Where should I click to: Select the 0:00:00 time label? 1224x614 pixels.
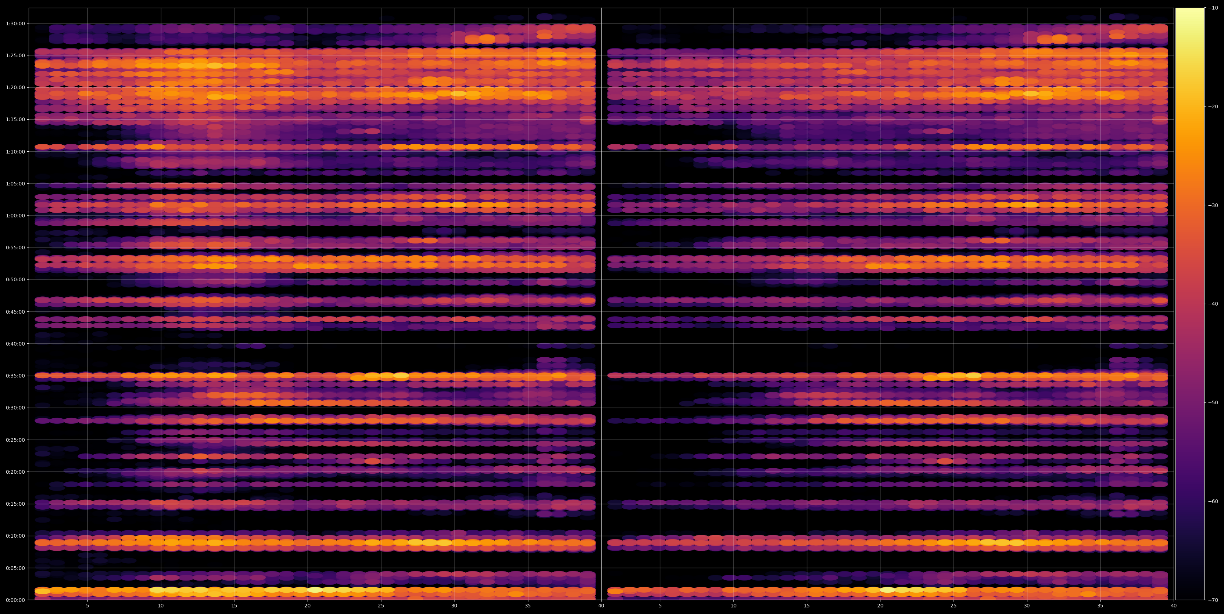[15, 600]
